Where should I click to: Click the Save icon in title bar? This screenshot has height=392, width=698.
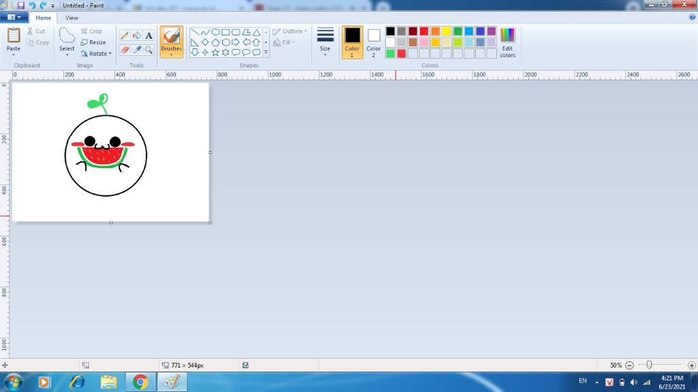point(21,5)
